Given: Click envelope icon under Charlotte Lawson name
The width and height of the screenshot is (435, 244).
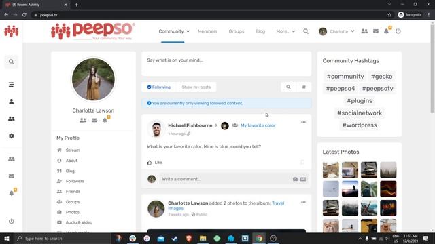Looking at the screenshot, I should coord(94,121).
